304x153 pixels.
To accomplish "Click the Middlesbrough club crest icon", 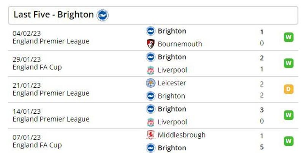I will click(x=150, y=135).
